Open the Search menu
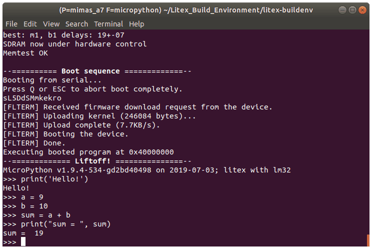Viewport: 374px width, 251px height. click(x=76, y=23)
